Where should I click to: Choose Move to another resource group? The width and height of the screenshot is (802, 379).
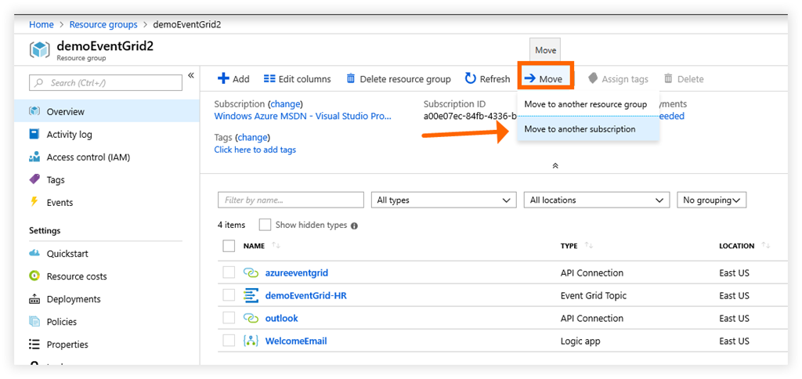coord(585,104)
